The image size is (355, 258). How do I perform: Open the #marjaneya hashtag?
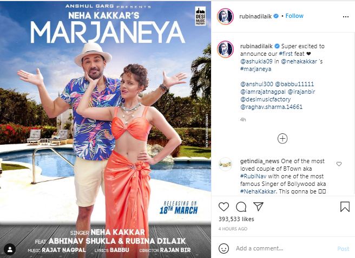point(255,69)
